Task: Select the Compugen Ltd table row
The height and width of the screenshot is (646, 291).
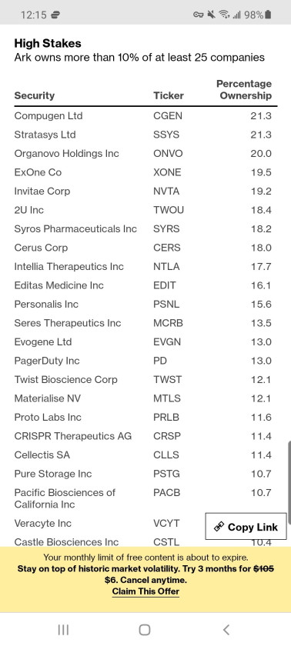Action: [145, 116]
